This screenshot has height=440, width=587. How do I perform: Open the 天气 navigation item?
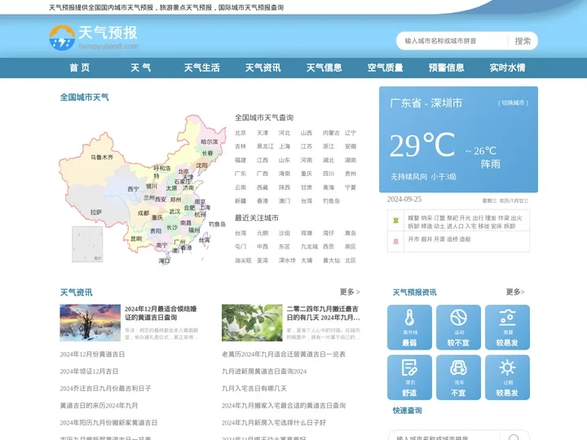pos(141,68)
